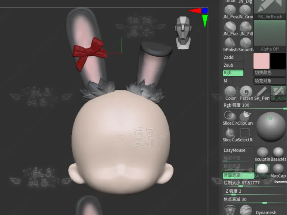287x215 pixels.
Task: Select the JN_Plar brush
Action: pos(230,29)
